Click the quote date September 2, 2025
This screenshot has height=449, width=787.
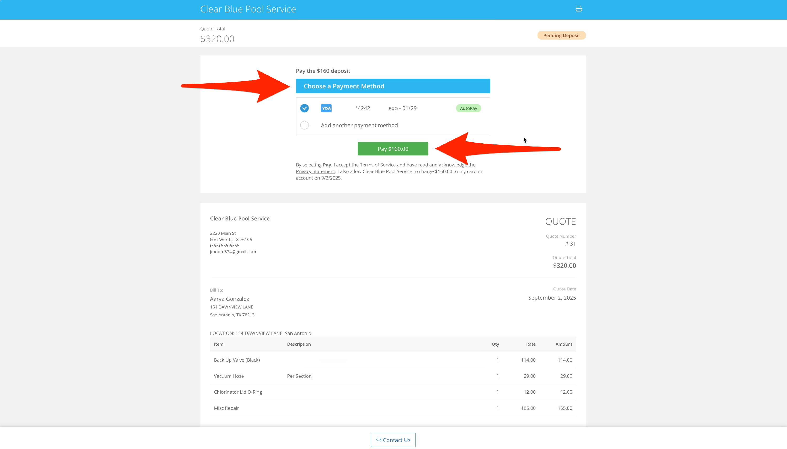click(552, 297)
